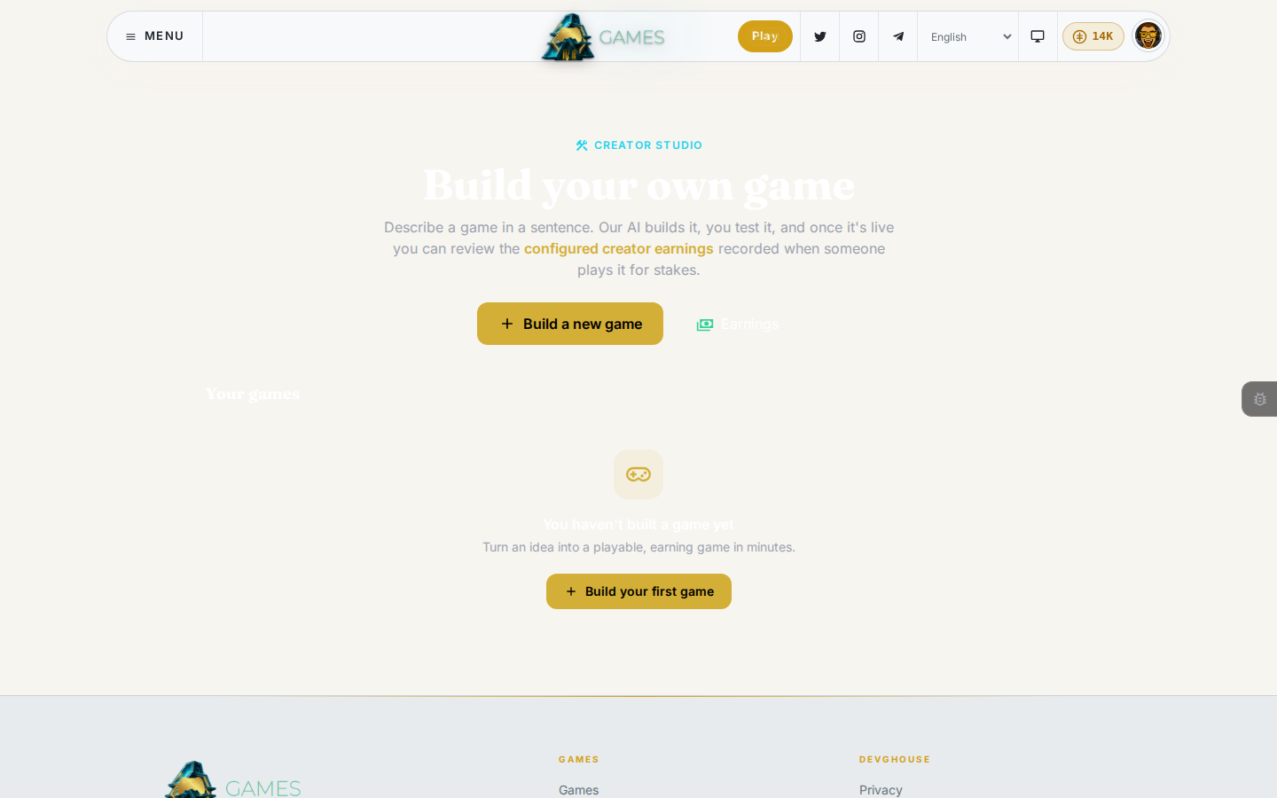Open the Instagram social link

click(x=859, y=36)
